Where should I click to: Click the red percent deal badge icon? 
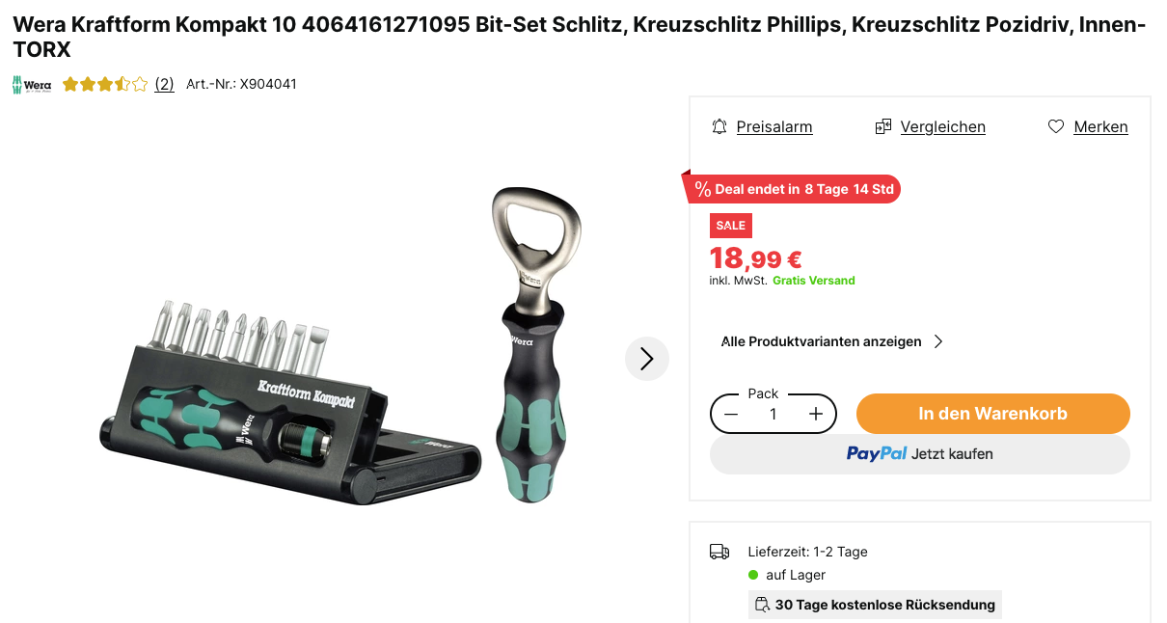click(702, 189)
